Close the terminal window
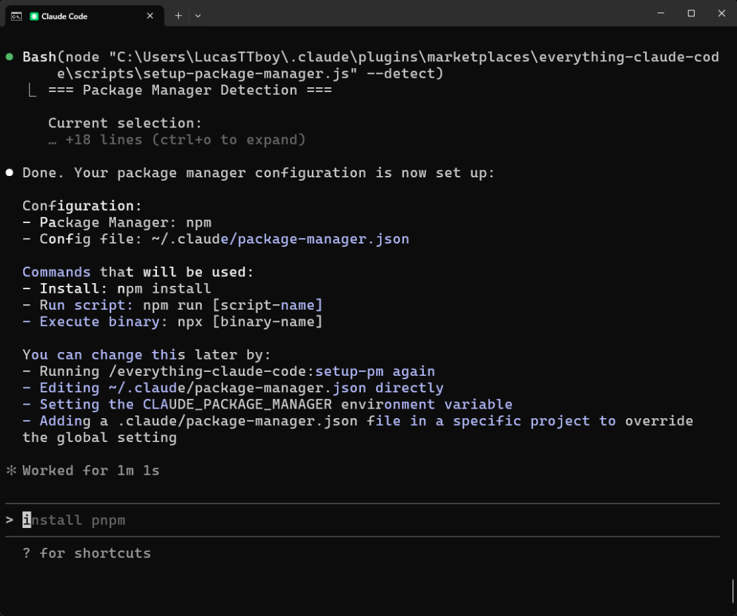Viewport: 737px width, 616px height. pyautogui.click(x=722, y=14)
